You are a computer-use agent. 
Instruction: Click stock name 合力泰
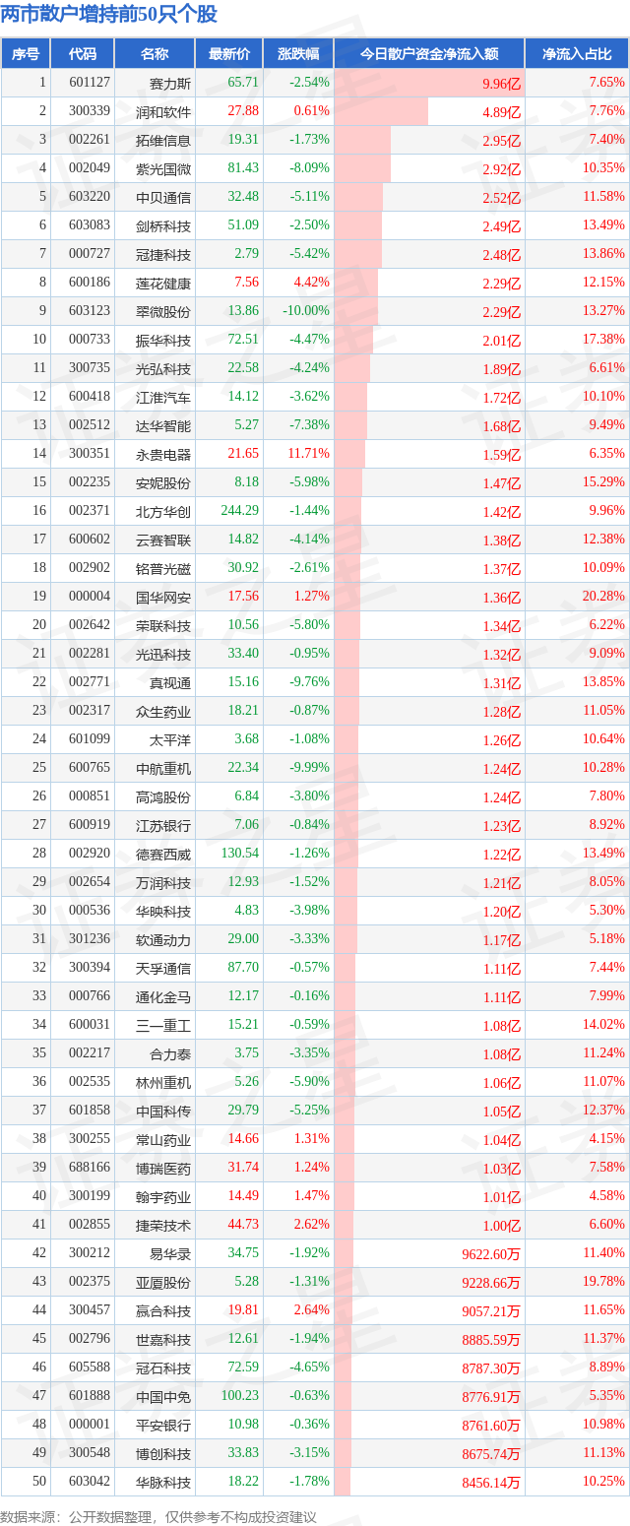(170, 1053)
